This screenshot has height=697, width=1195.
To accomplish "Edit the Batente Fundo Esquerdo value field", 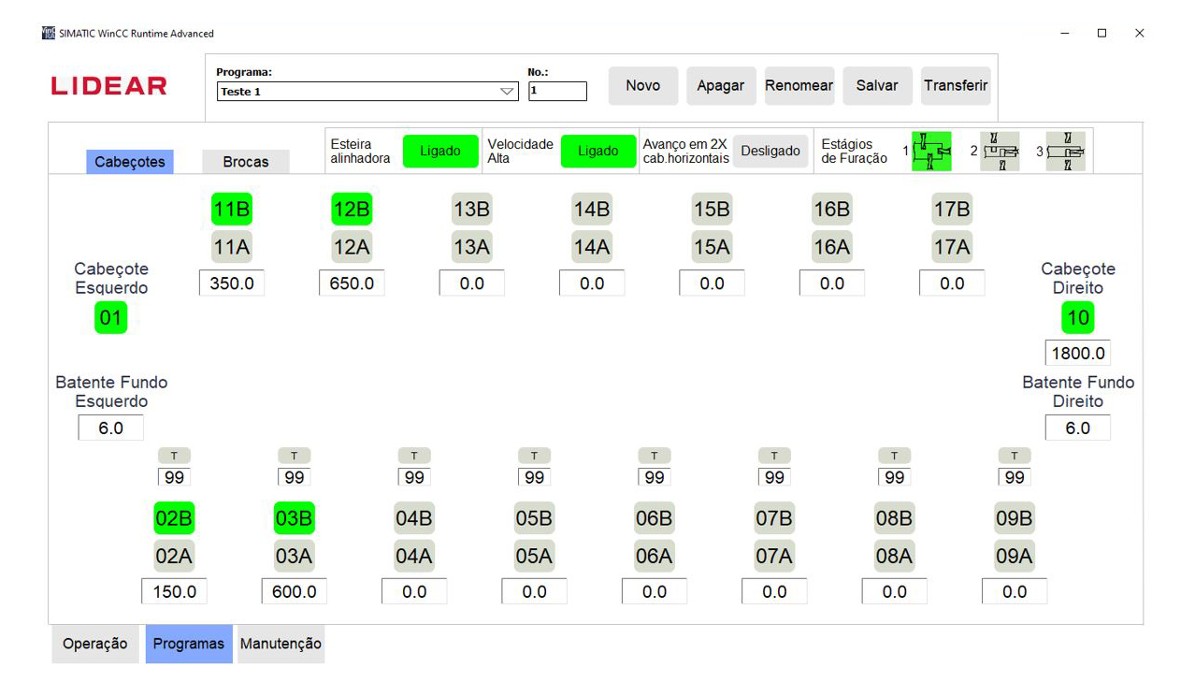I will (x=111, y=428).
